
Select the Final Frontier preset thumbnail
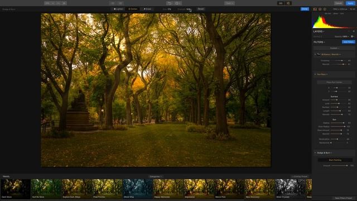coord(107,189)
